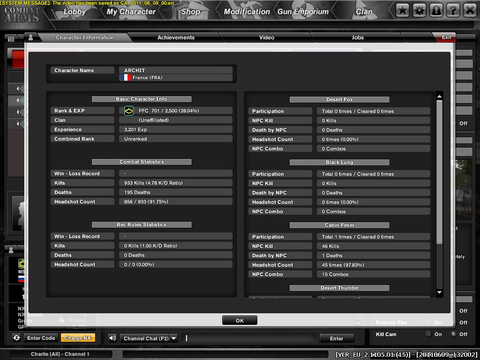Click the Rec Rules Statistics header
This screenshot has width=480, height=360.
pos(142,225)
